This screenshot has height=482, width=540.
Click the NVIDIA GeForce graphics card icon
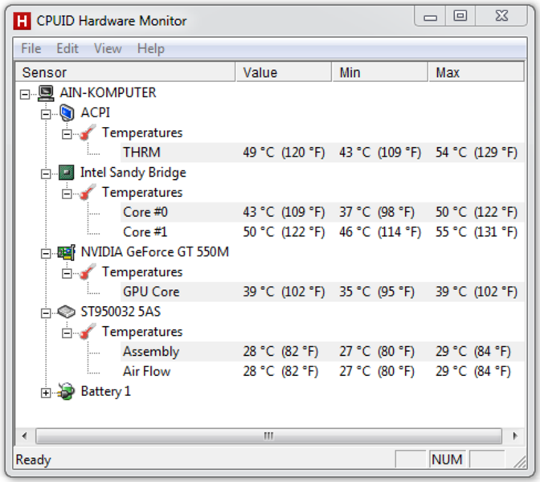[67, 252]
